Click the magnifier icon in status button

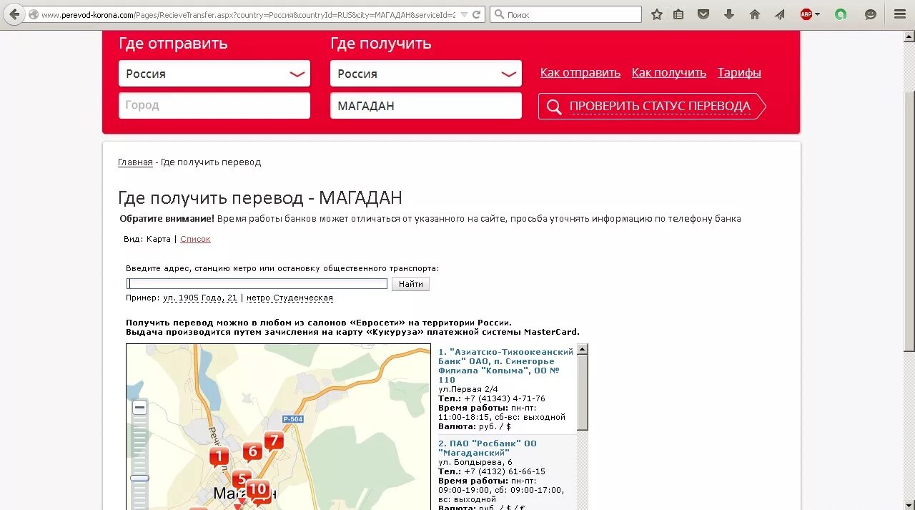pyautogui.click(x=554, y=107)
